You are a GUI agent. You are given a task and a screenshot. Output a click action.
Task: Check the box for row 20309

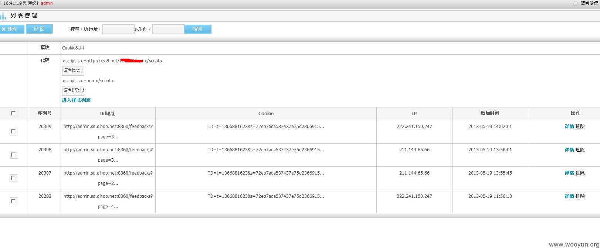point(14,132)
